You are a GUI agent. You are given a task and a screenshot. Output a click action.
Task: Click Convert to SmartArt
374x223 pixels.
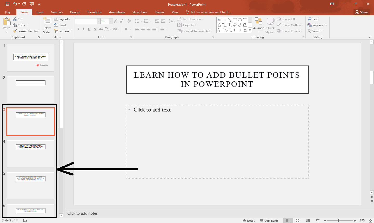pyautogui.click(x=195, y=31)
